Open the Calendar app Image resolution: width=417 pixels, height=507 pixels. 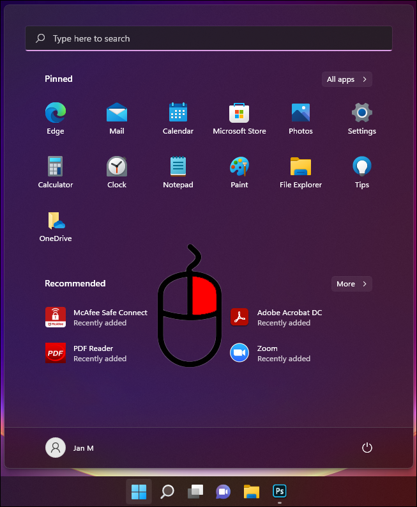pos(178,118)
